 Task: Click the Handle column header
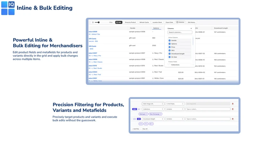pos(133,28)
